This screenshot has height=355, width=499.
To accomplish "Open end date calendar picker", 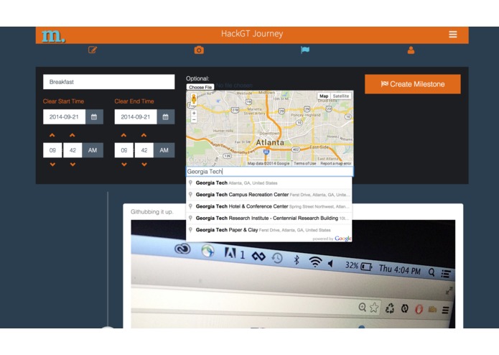I will (165, 117).
